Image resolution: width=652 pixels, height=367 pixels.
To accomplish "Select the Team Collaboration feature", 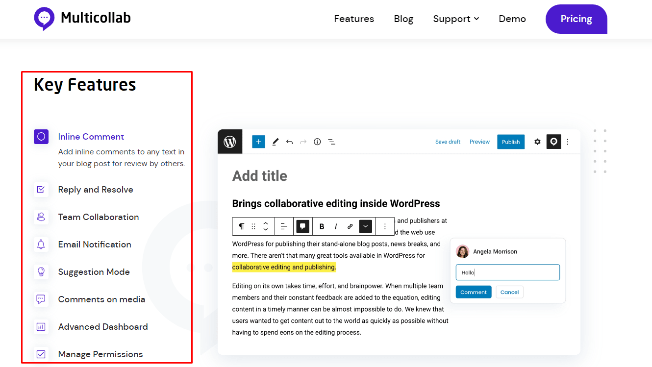I will [99, 217].
